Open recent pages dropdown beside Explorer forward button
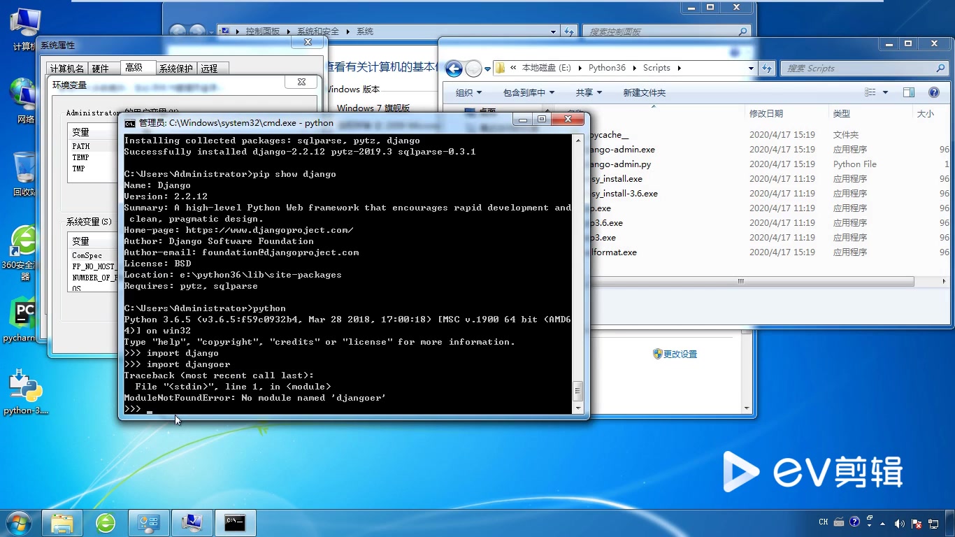This screenshot has width=955, height=537. pos(487,69)
